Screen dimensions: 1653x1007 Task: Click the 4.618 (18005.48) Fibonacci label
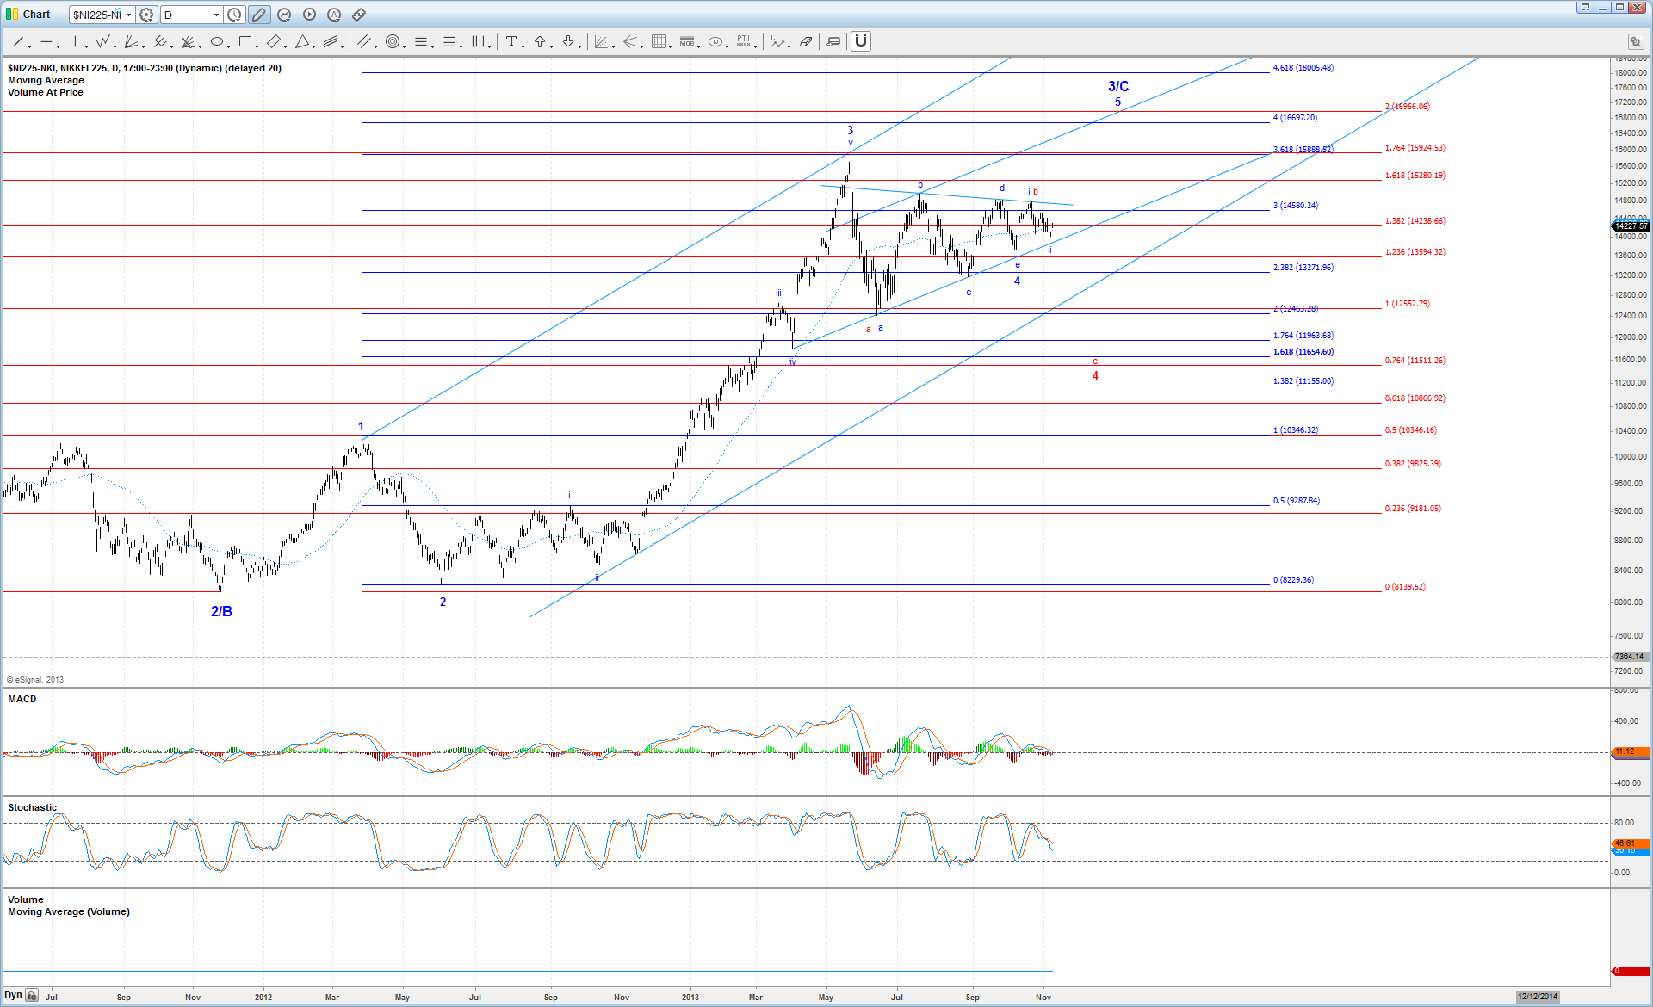pos(1303,67)
